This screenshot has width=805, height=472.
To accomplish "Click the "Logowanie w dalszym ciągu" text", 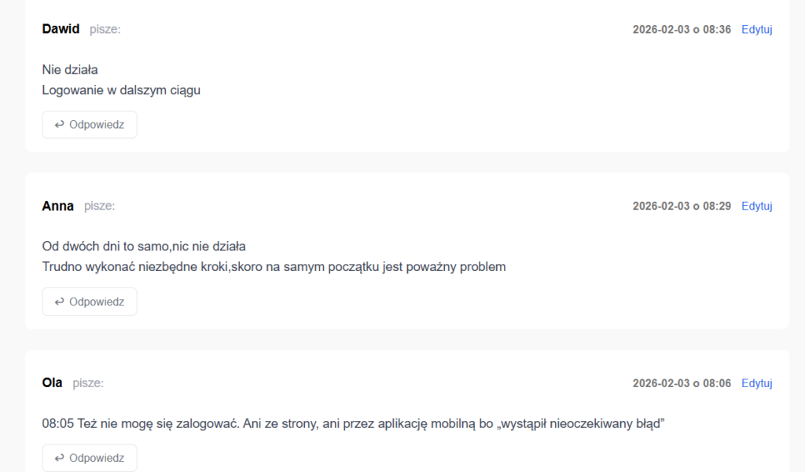I will point(121,90).
